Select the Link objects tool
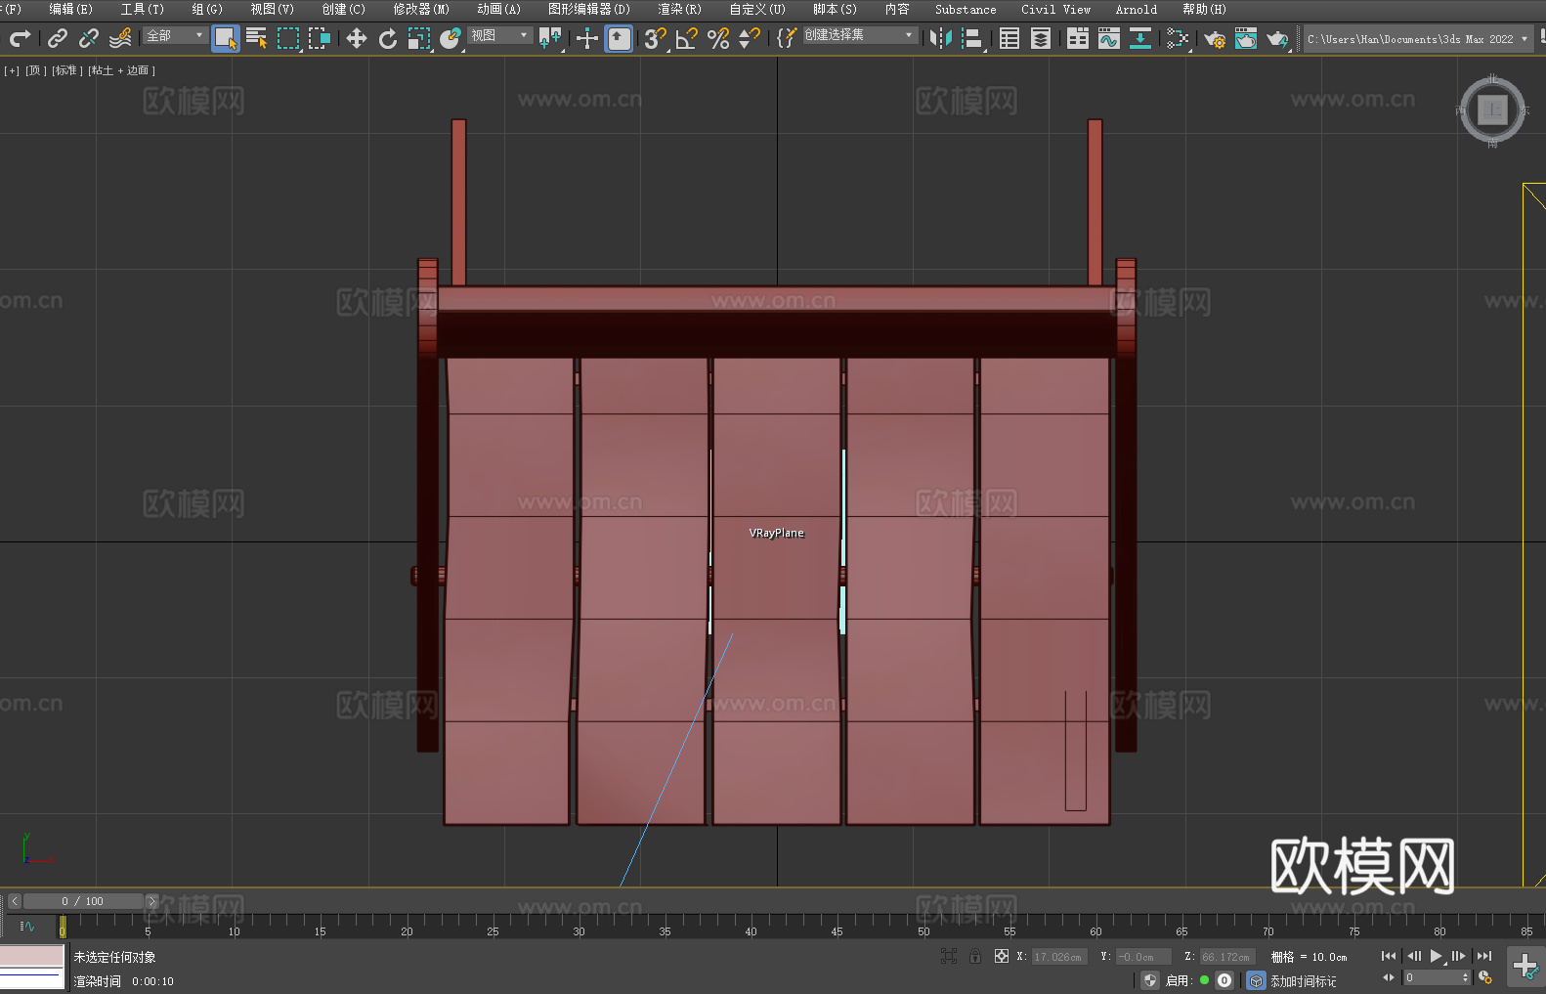The width and height of the screenshot is (1546, 994). click(x=58, y=38)
